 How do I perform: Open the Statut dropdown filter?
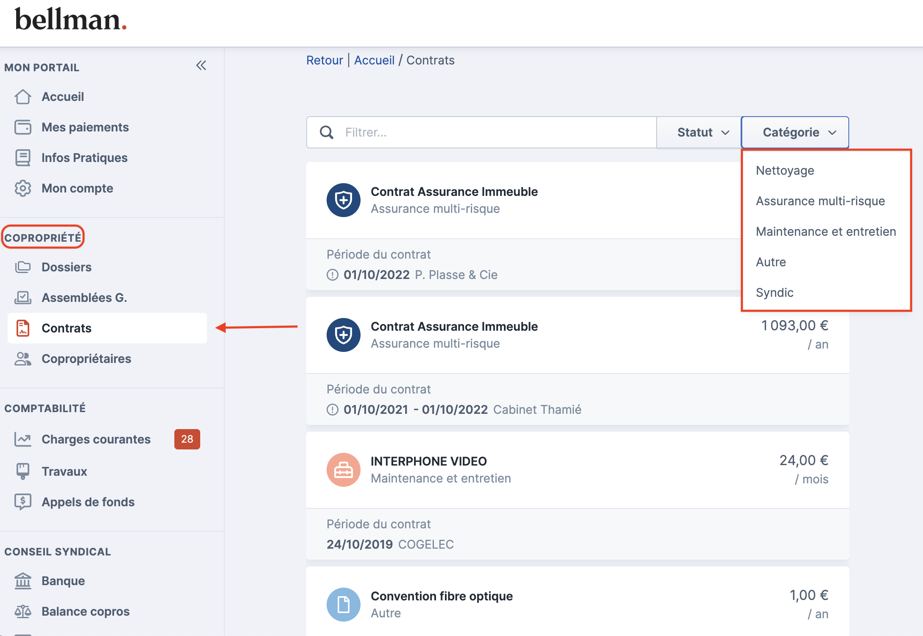[x=702, y=132]
